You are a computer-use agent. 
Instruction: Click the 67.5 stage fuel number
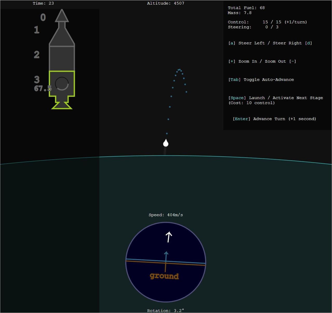[43, 88]
